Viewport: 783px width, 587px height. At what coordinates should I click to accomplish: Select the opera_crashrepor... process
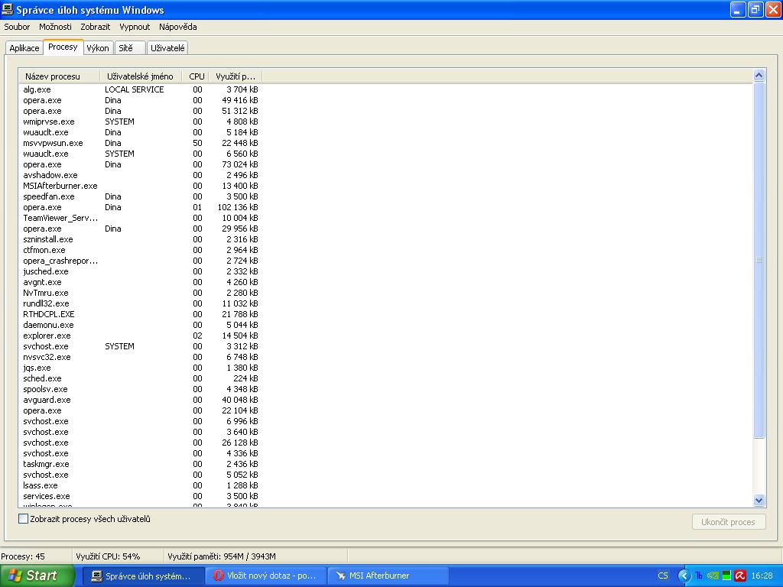(141, 261)
